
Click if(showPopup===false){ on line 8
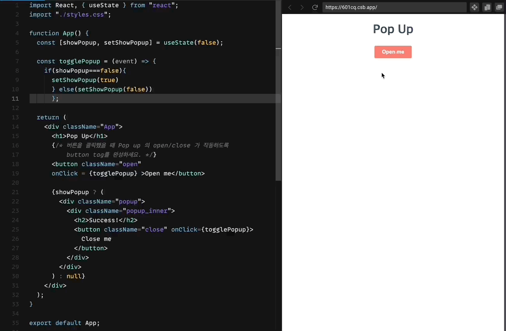[85, 70]
